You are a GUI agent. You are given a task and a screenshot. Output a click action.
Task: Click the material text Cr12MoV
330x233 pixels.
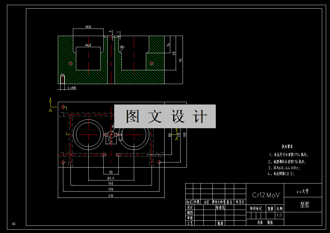266,195
